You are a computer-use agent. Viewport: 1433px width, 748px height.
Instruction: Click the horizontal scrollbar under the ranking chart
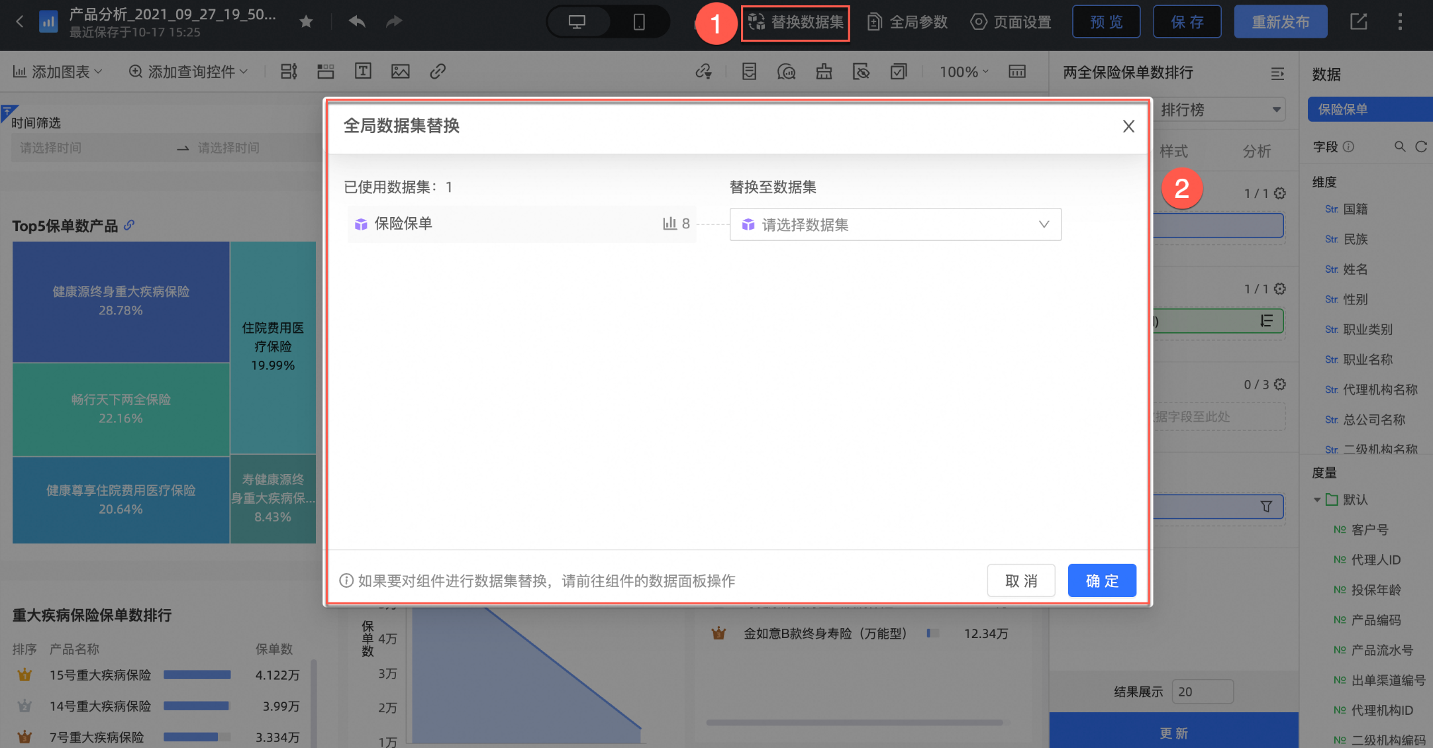(x=854, y=722)
